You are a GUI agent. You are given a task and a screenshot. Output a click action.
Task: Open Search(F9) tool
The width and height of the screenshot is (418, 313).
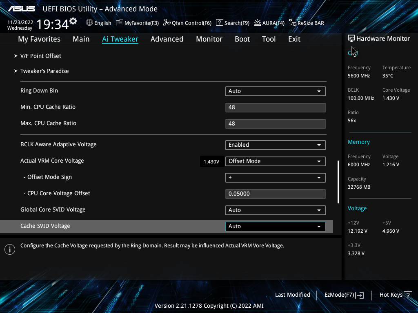[x=232, y=23]
